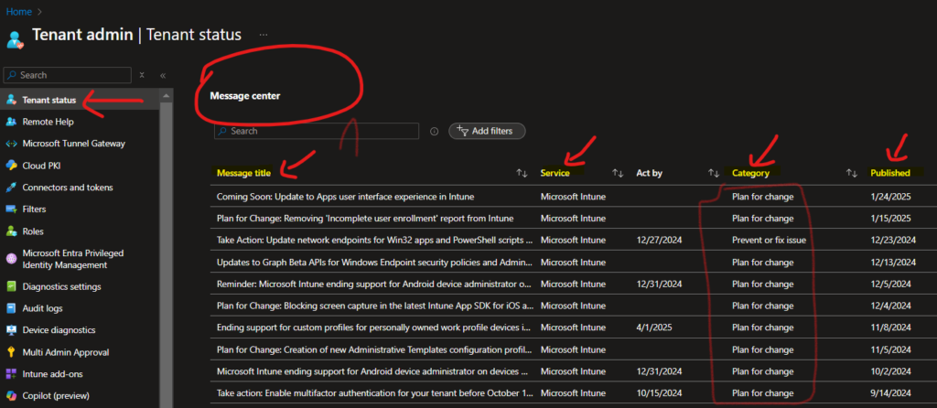
Task: Click the 11/8/2024 published date
Action: tap(891, 327)
